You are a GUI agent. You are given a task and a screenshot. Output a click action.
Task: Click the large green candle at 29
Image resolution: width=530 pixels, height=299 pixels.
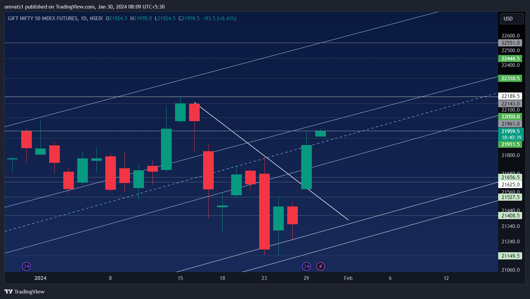click(306, 167)
